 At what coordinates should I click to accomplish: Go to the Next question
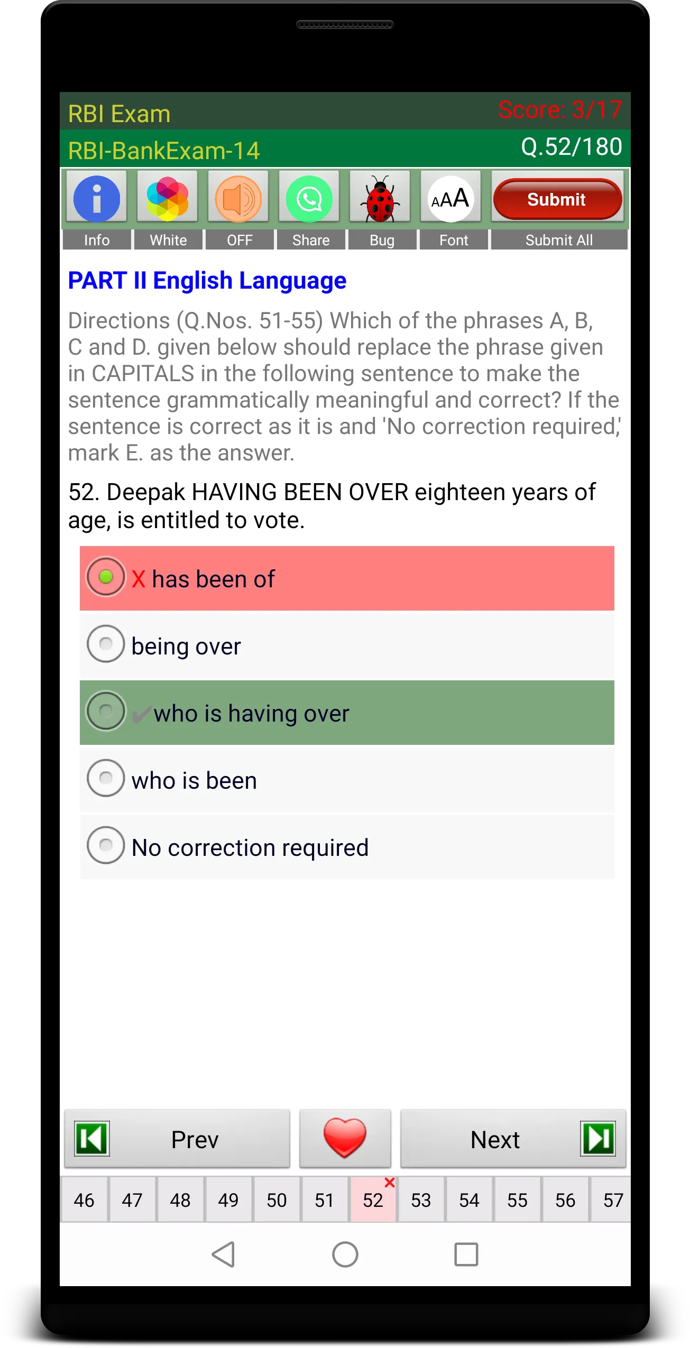513,1138
